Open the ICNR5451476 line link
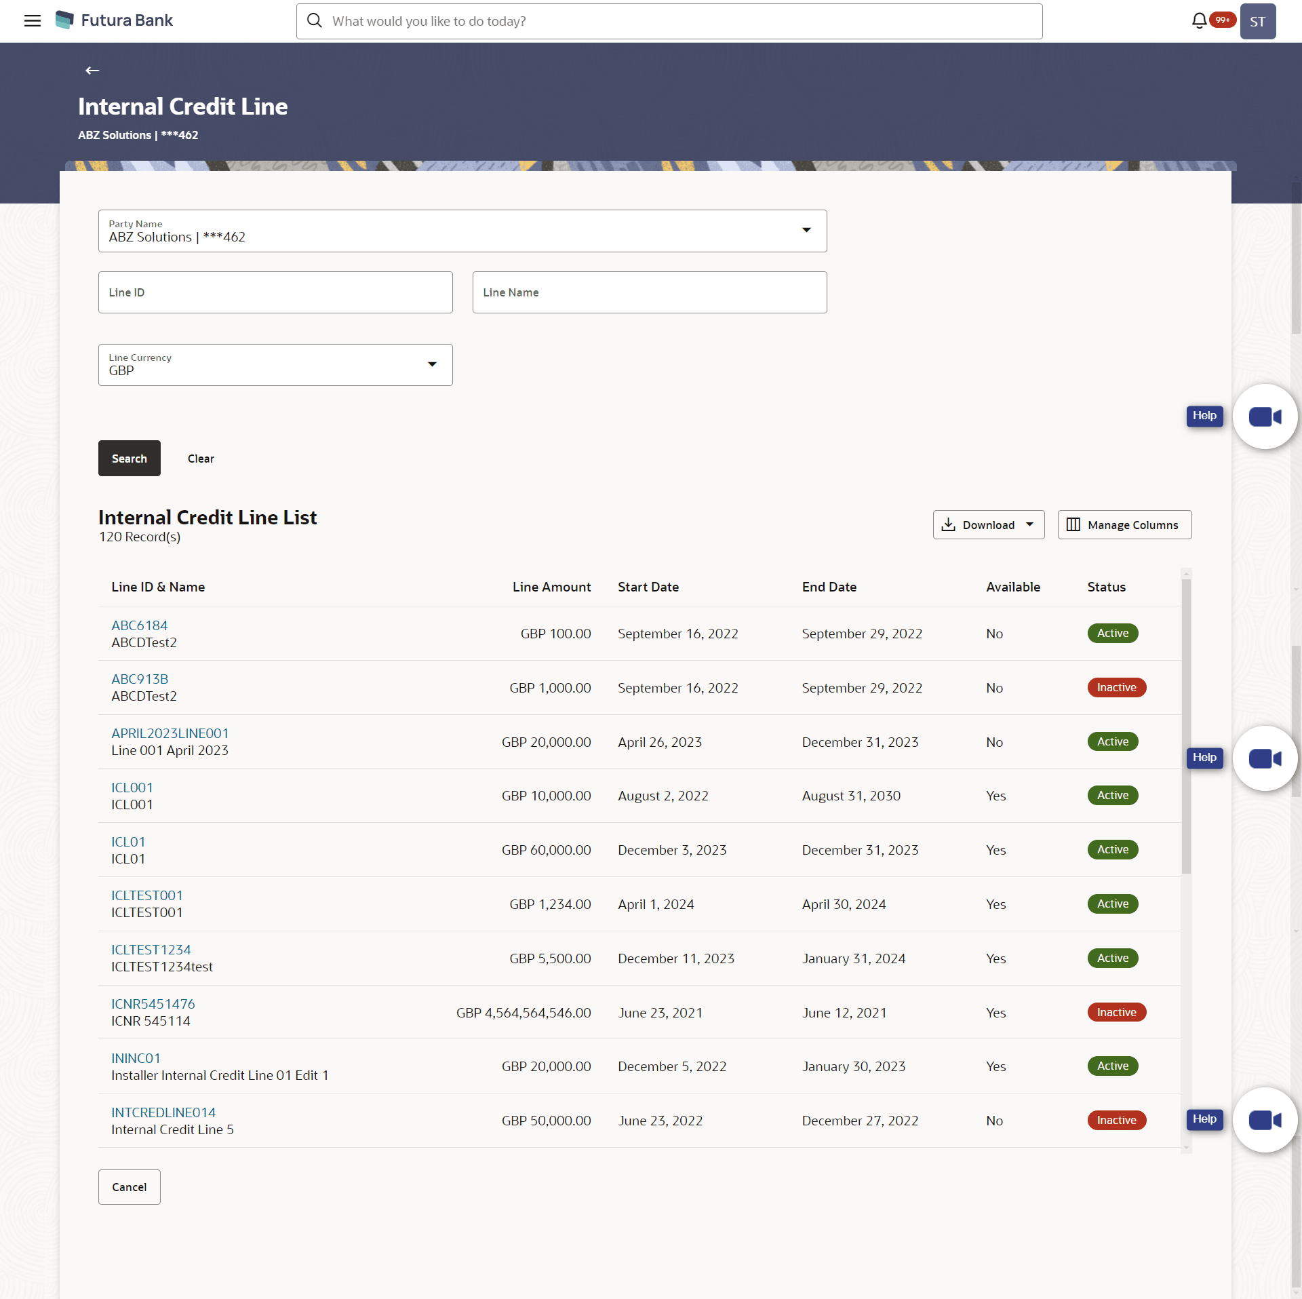This screenshot has width=1302, height=1299. coord(153,1003)
